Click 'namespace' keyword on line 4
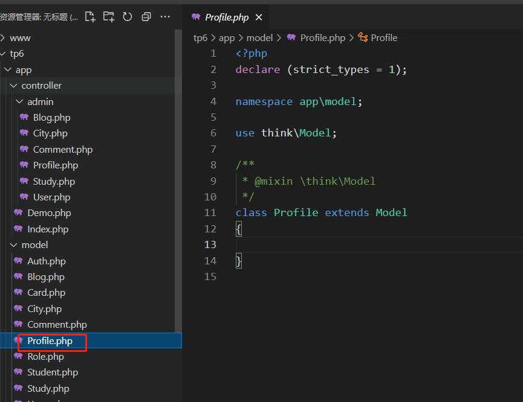Screen dimensions: 523x402 coord(264,101)
